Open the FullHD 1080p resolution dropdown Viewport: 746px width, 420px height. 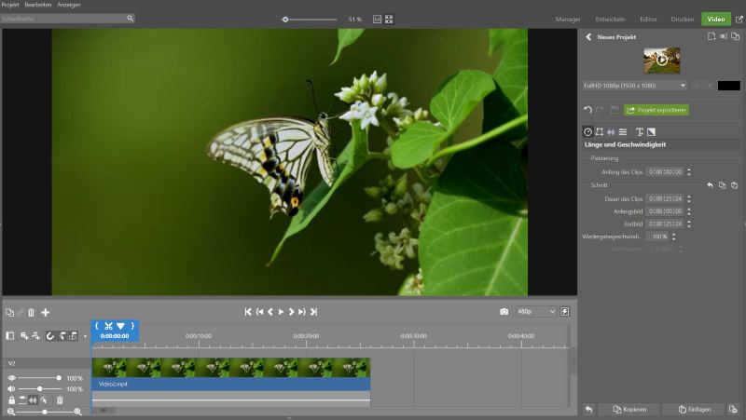click(634, 86)
